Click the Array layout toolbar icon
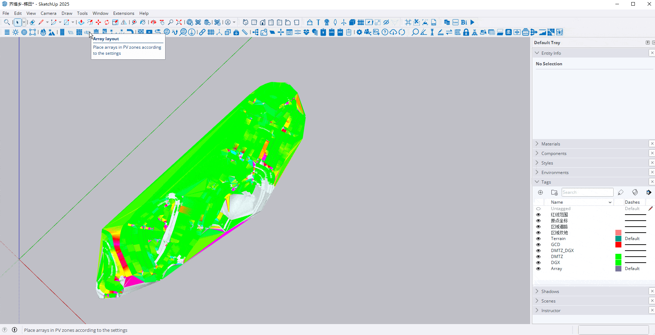The width and height of the screenshot is (655, 335). (87, 32)
